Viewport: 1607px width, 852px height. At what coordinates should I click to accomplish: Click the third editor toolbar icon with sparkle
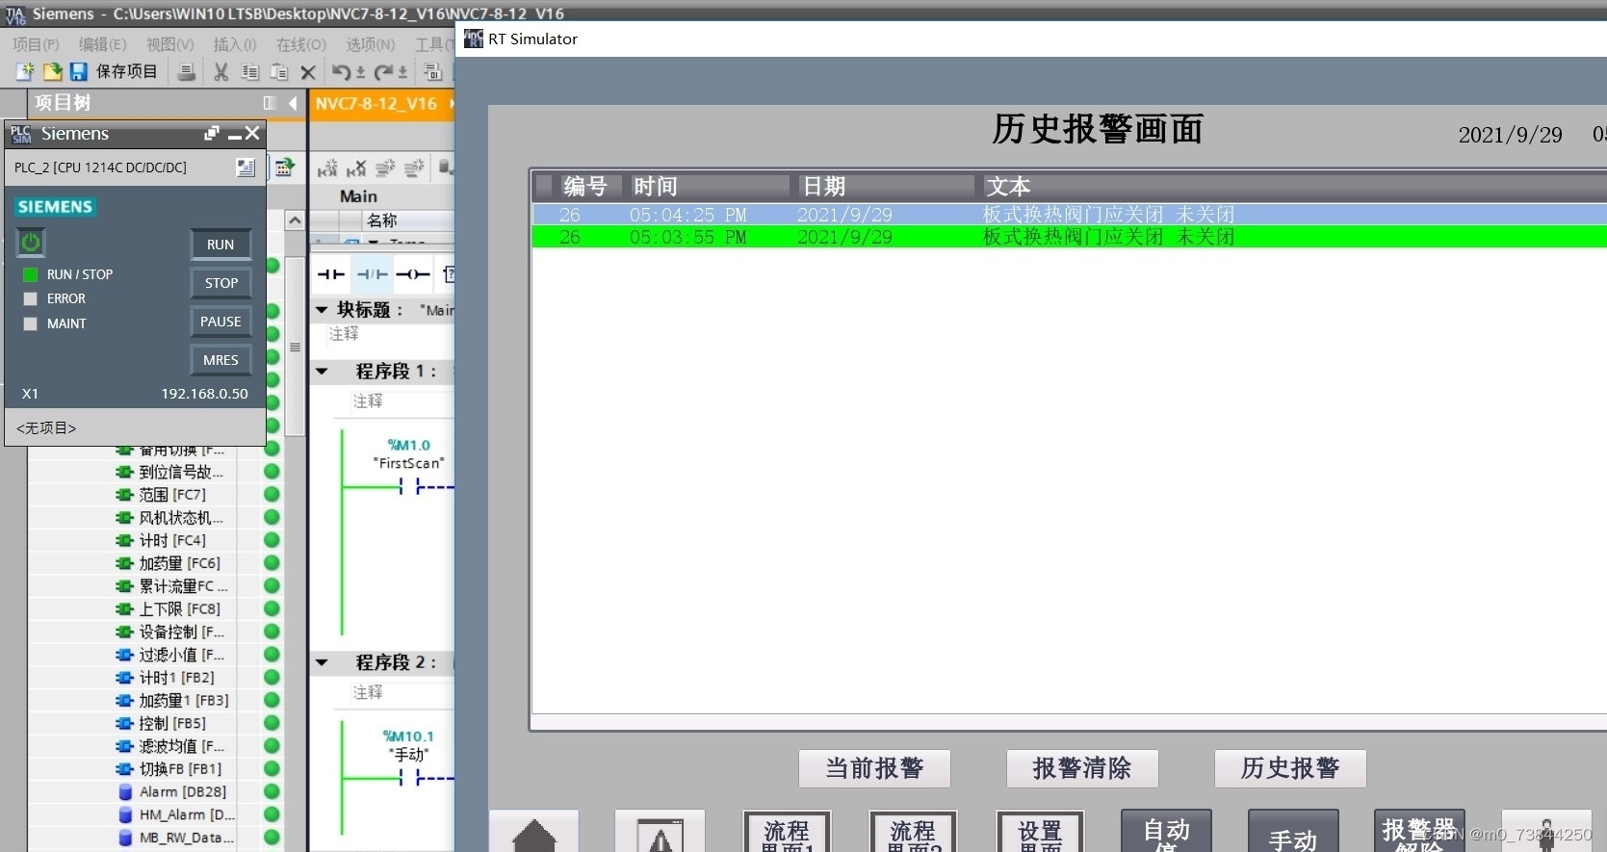click(x=385, y=168)
